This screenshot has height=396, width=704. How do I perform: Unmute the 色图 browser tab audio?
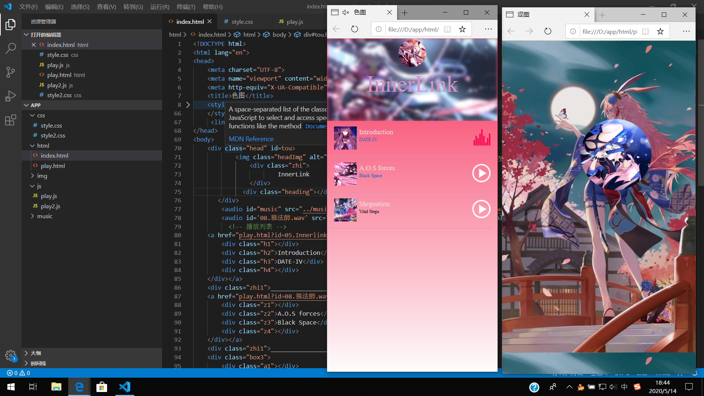pos(345,12)
